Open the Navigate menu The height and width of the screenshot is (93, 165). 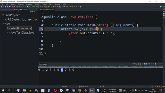click(x=29, y=4)
